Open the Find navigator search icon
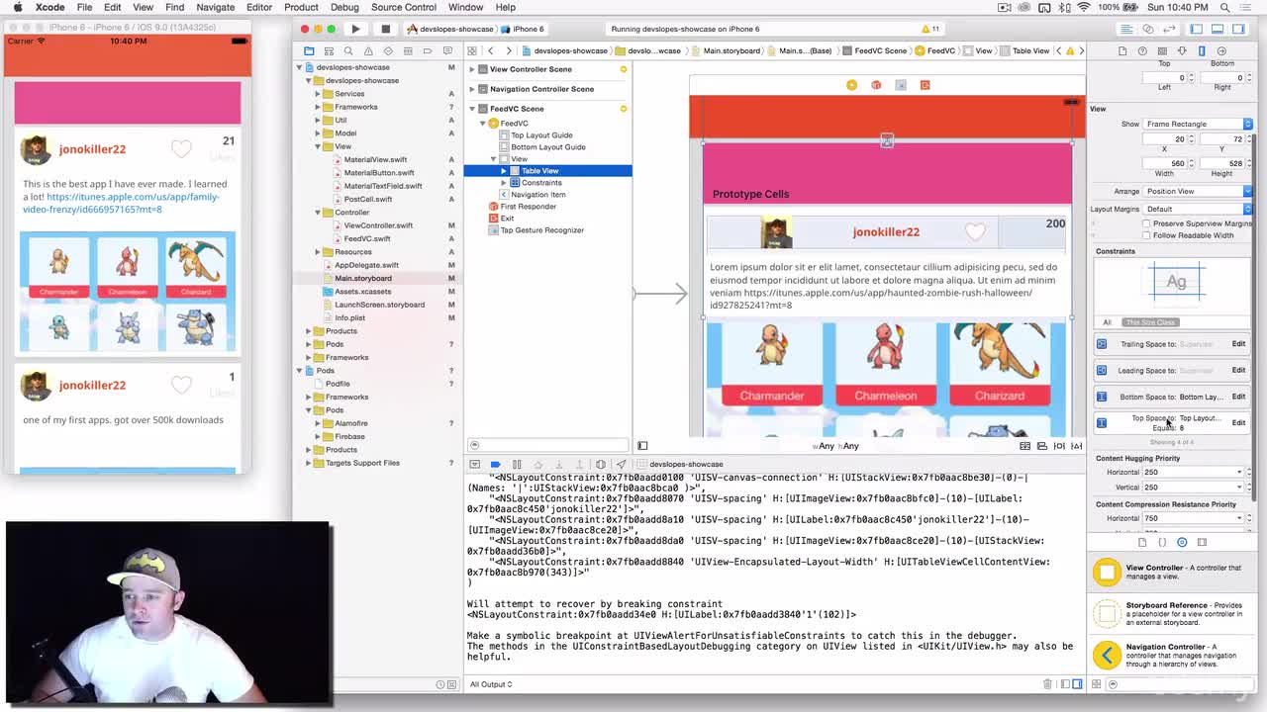 point(348,50)
